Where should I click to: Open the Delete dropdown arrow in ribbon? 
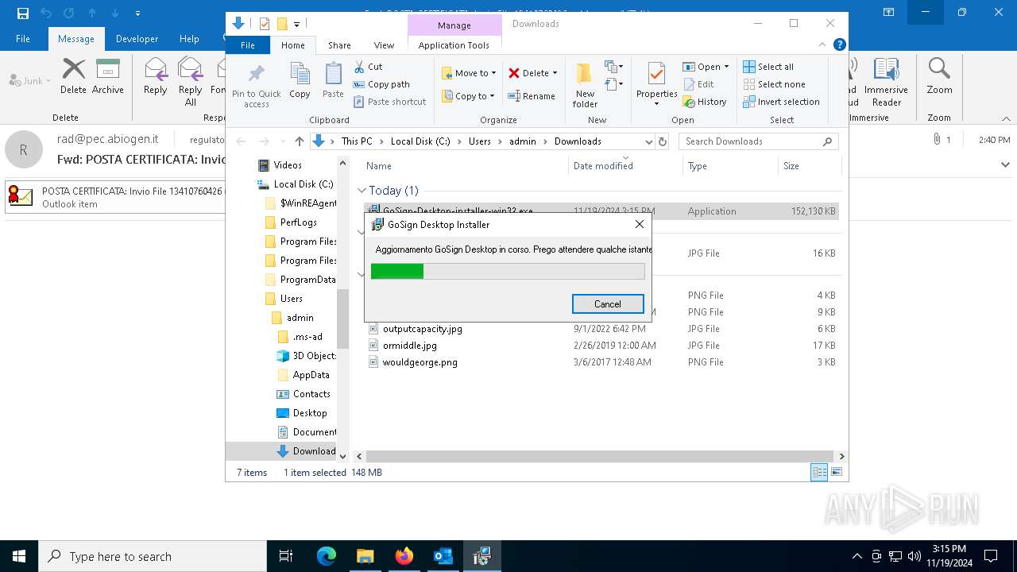pyautogui.click(x=555, y=73)
